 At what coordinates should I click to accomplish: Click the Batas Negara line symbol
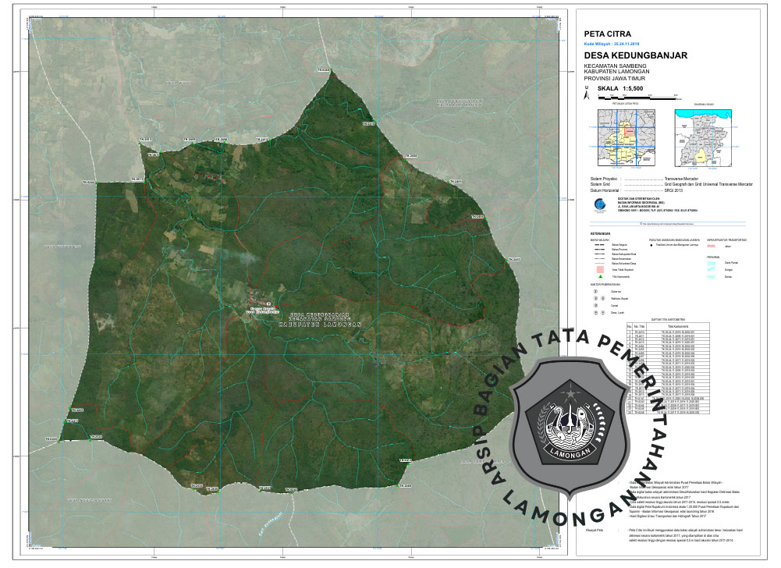point(598,244)
